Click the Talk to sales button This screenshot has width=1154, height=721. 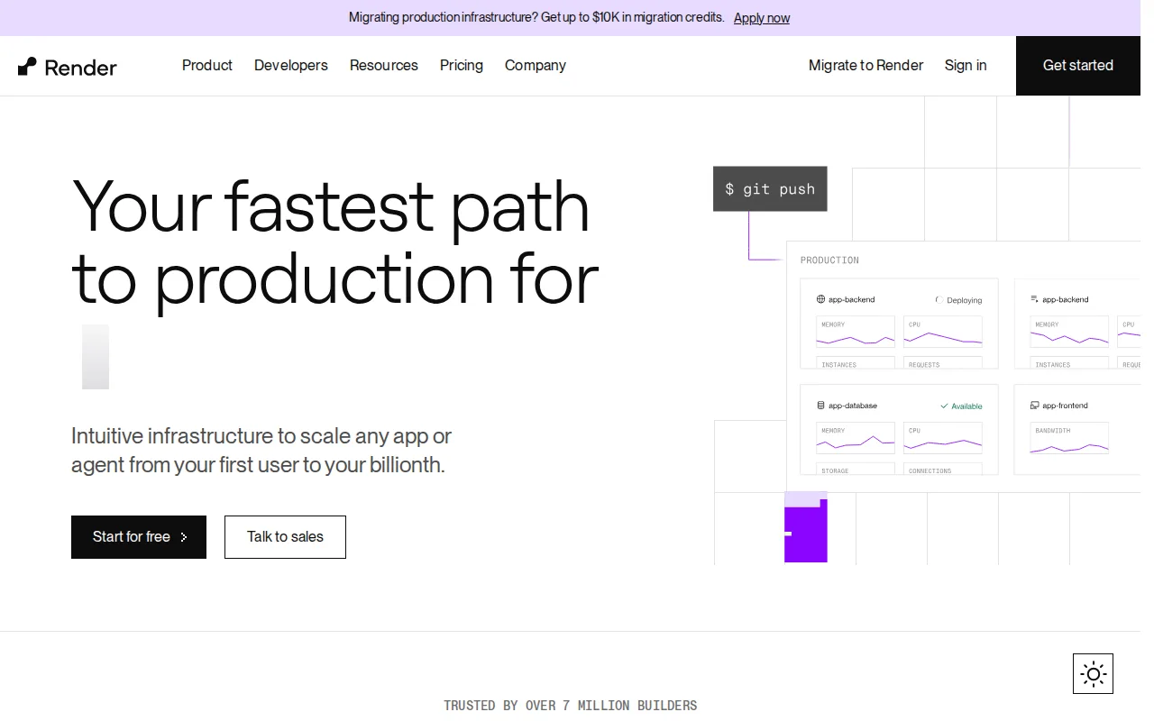285,537
